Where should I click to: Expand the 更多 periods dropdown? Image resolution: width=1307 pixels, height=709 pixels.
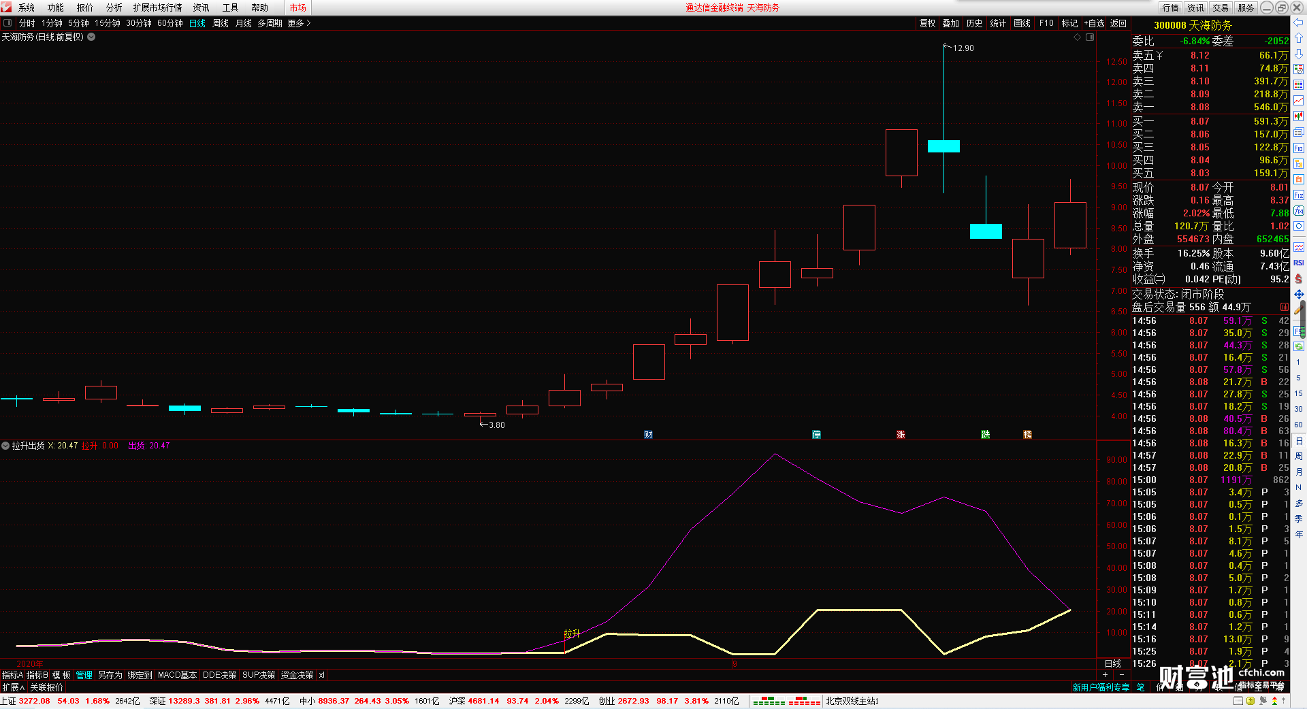[x=299, y=23]
